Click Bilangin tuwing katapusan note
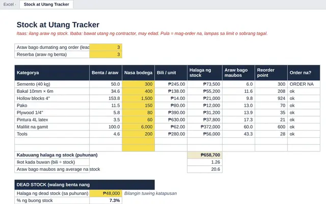 tap(151, 193)
